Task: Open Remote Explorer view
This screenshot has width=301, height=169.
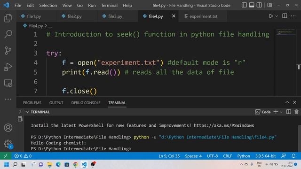Action: click(8, 83)
